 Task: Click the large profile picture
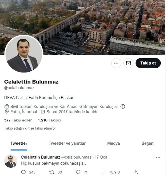pyautogui.click(x=24, y=54)
